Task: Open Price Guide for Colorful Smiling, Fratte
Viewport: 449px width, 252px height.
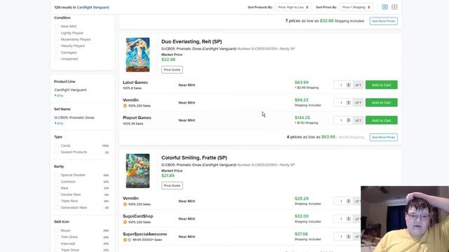Action: pyautogui.click(x=172, y=185)
